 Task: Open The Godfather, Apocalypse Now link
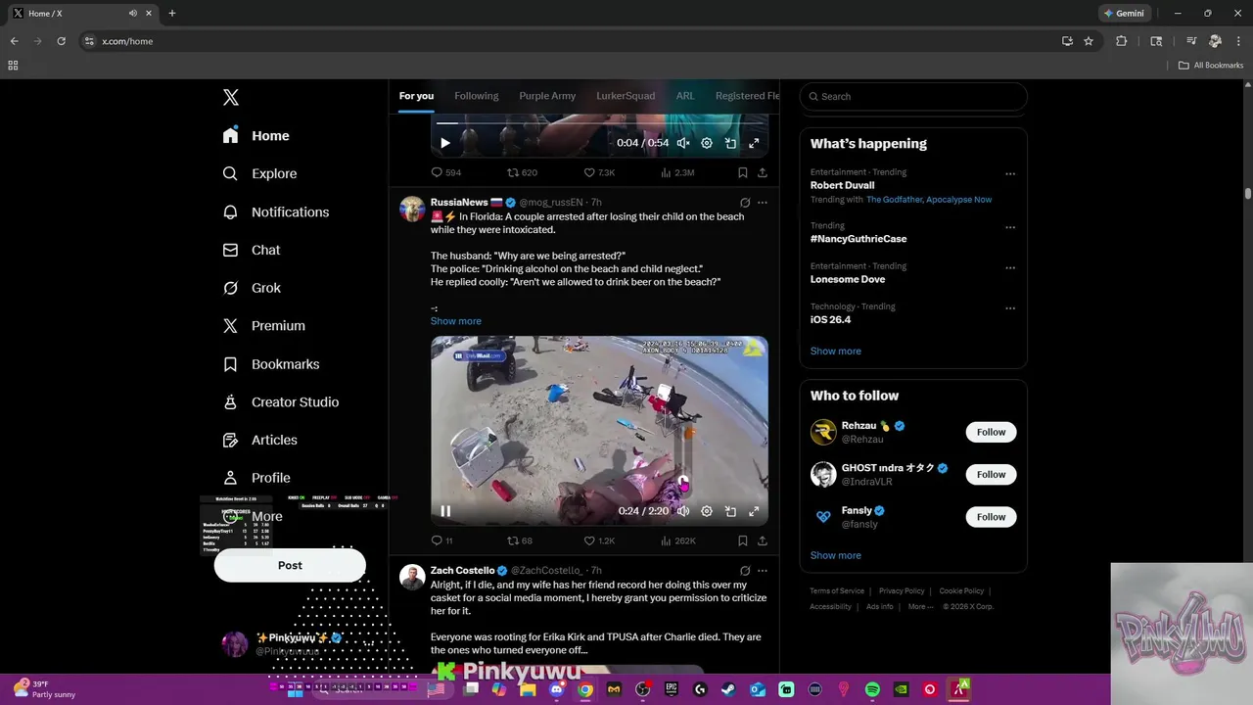click(x=929, y=200)
